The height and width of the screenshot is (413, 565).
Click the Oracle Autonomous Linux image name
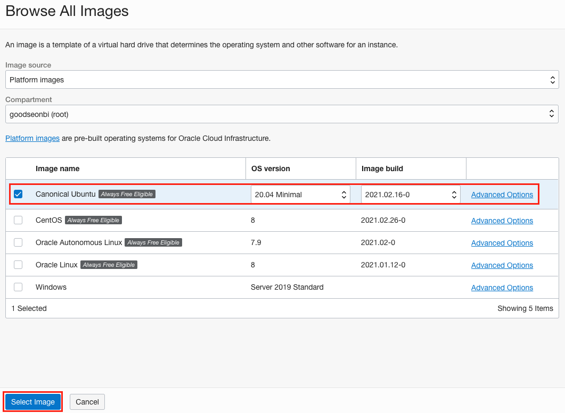click(79, 242)
